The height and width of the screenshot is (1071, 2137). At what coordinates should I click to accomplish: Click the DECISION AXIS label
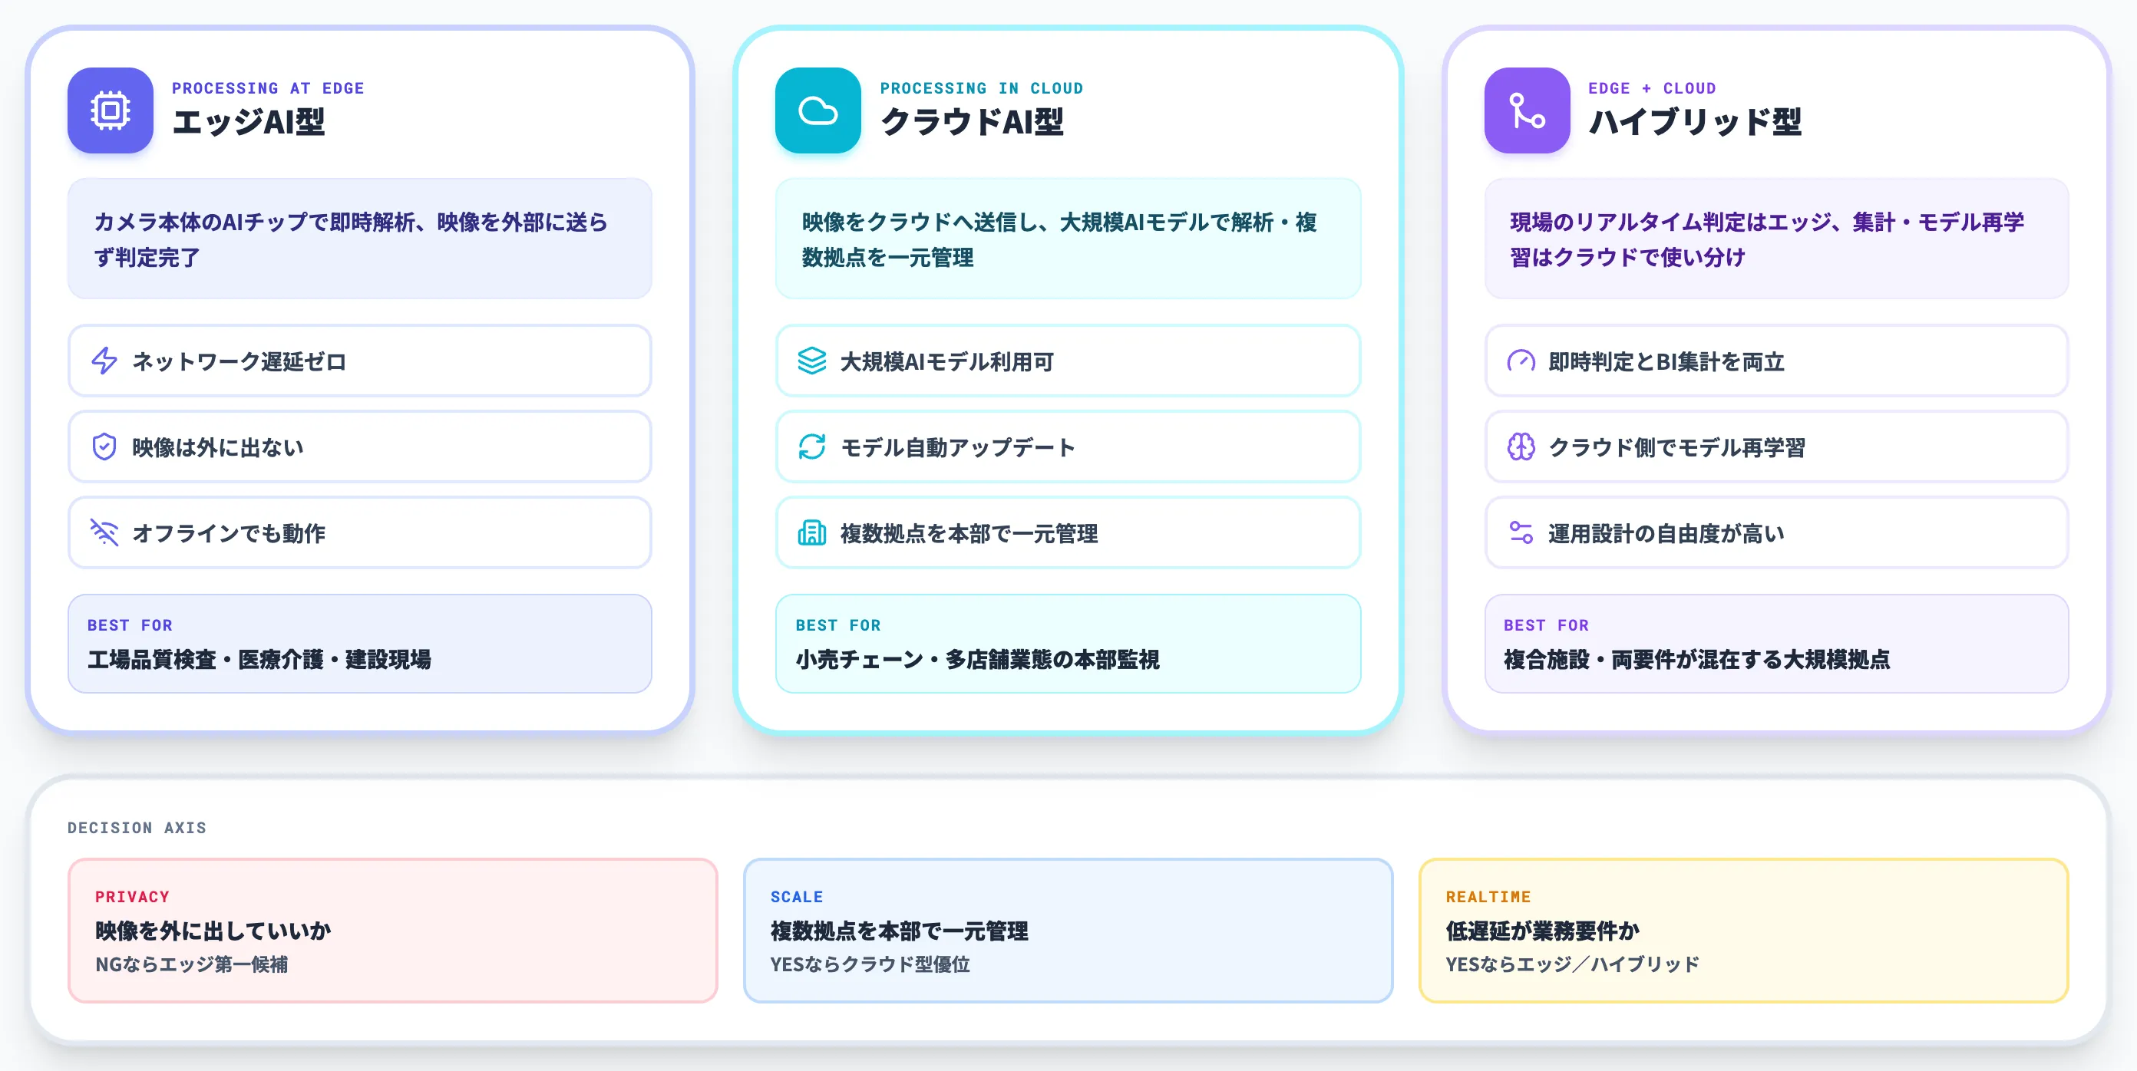137,827
